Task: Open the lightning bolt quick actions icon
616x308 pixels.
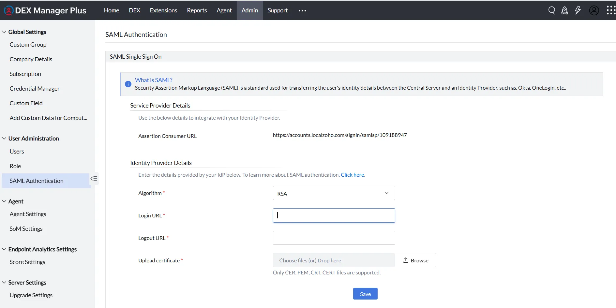Action: 578,10
